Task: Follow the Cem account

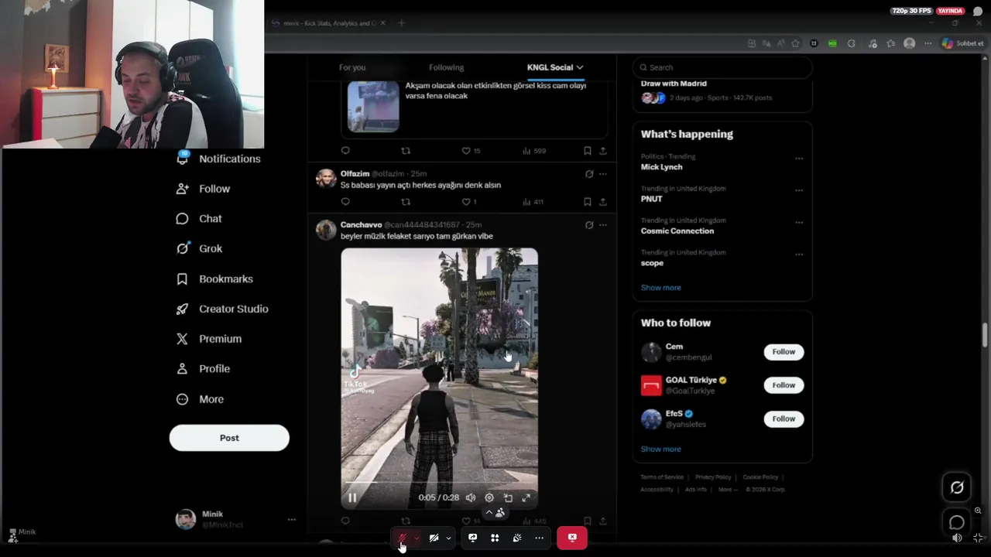Action: click(784, 352)
